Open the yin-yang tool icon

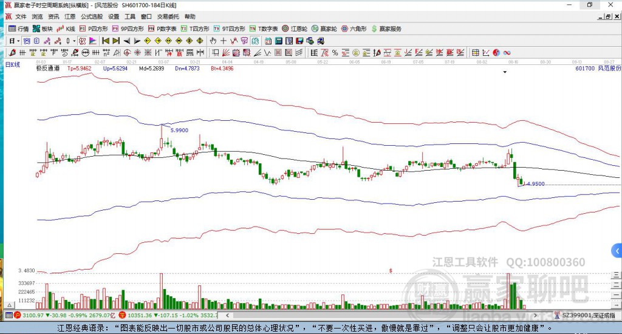coord(496,52)
